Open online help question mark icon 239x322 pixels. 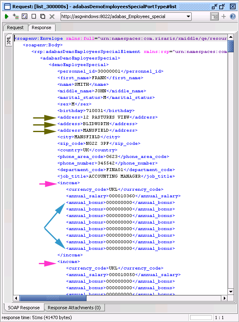click(232, 16)
